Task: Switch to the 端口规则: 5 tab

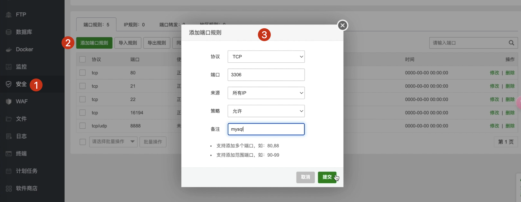Action: (x=96, y=25)
